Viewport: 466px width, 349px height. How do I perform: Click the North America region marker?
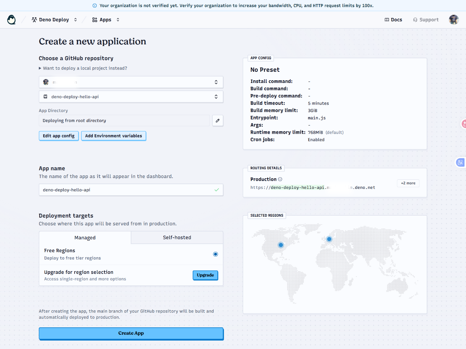coord(281,245)
